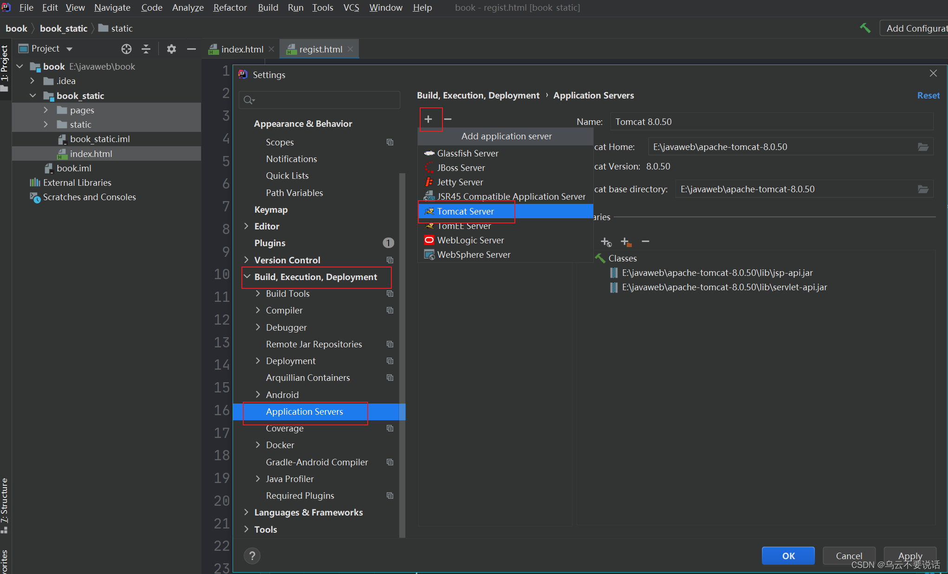Open the VCS menu
Screen dimensions: 948x574
[x=351, y=7]
